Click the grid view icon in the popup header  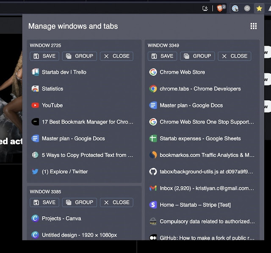click(x=254, y=26)
